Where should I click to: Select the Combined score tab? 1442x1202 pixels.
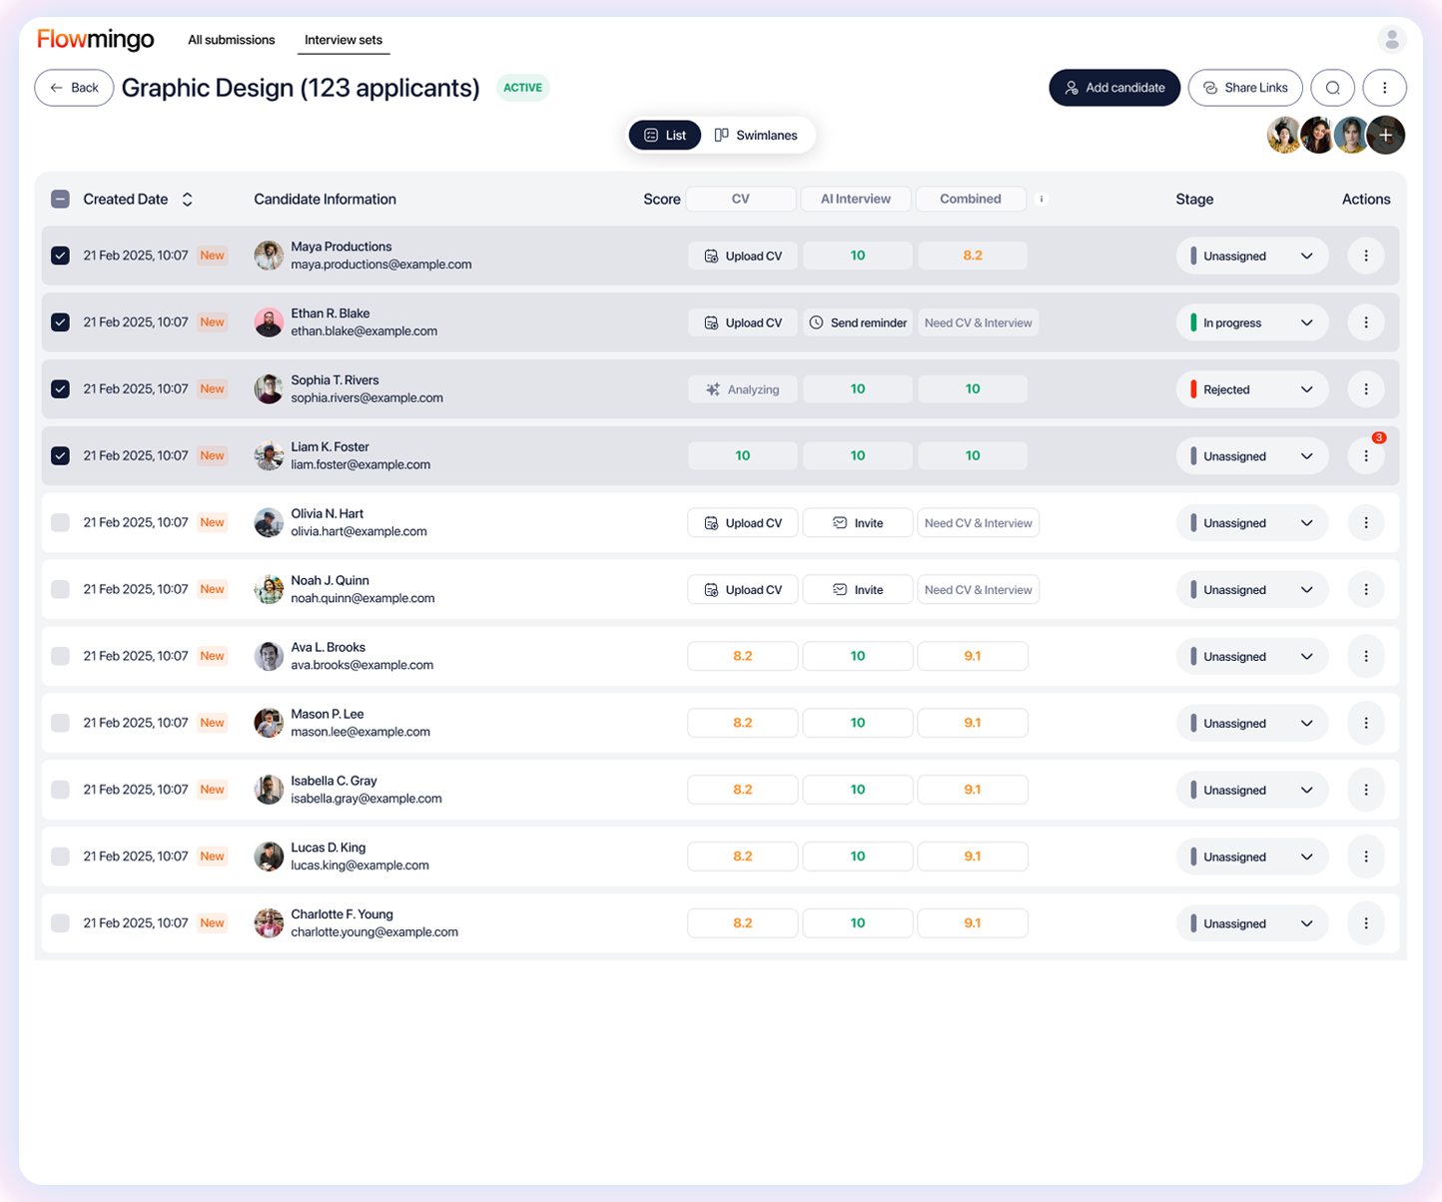971,199
